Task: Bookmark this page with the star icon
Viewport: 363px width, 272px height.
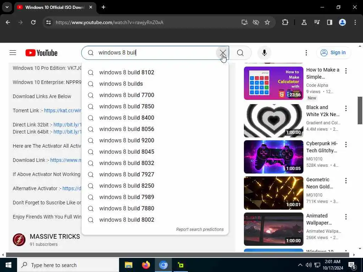Action: [267, 22]
